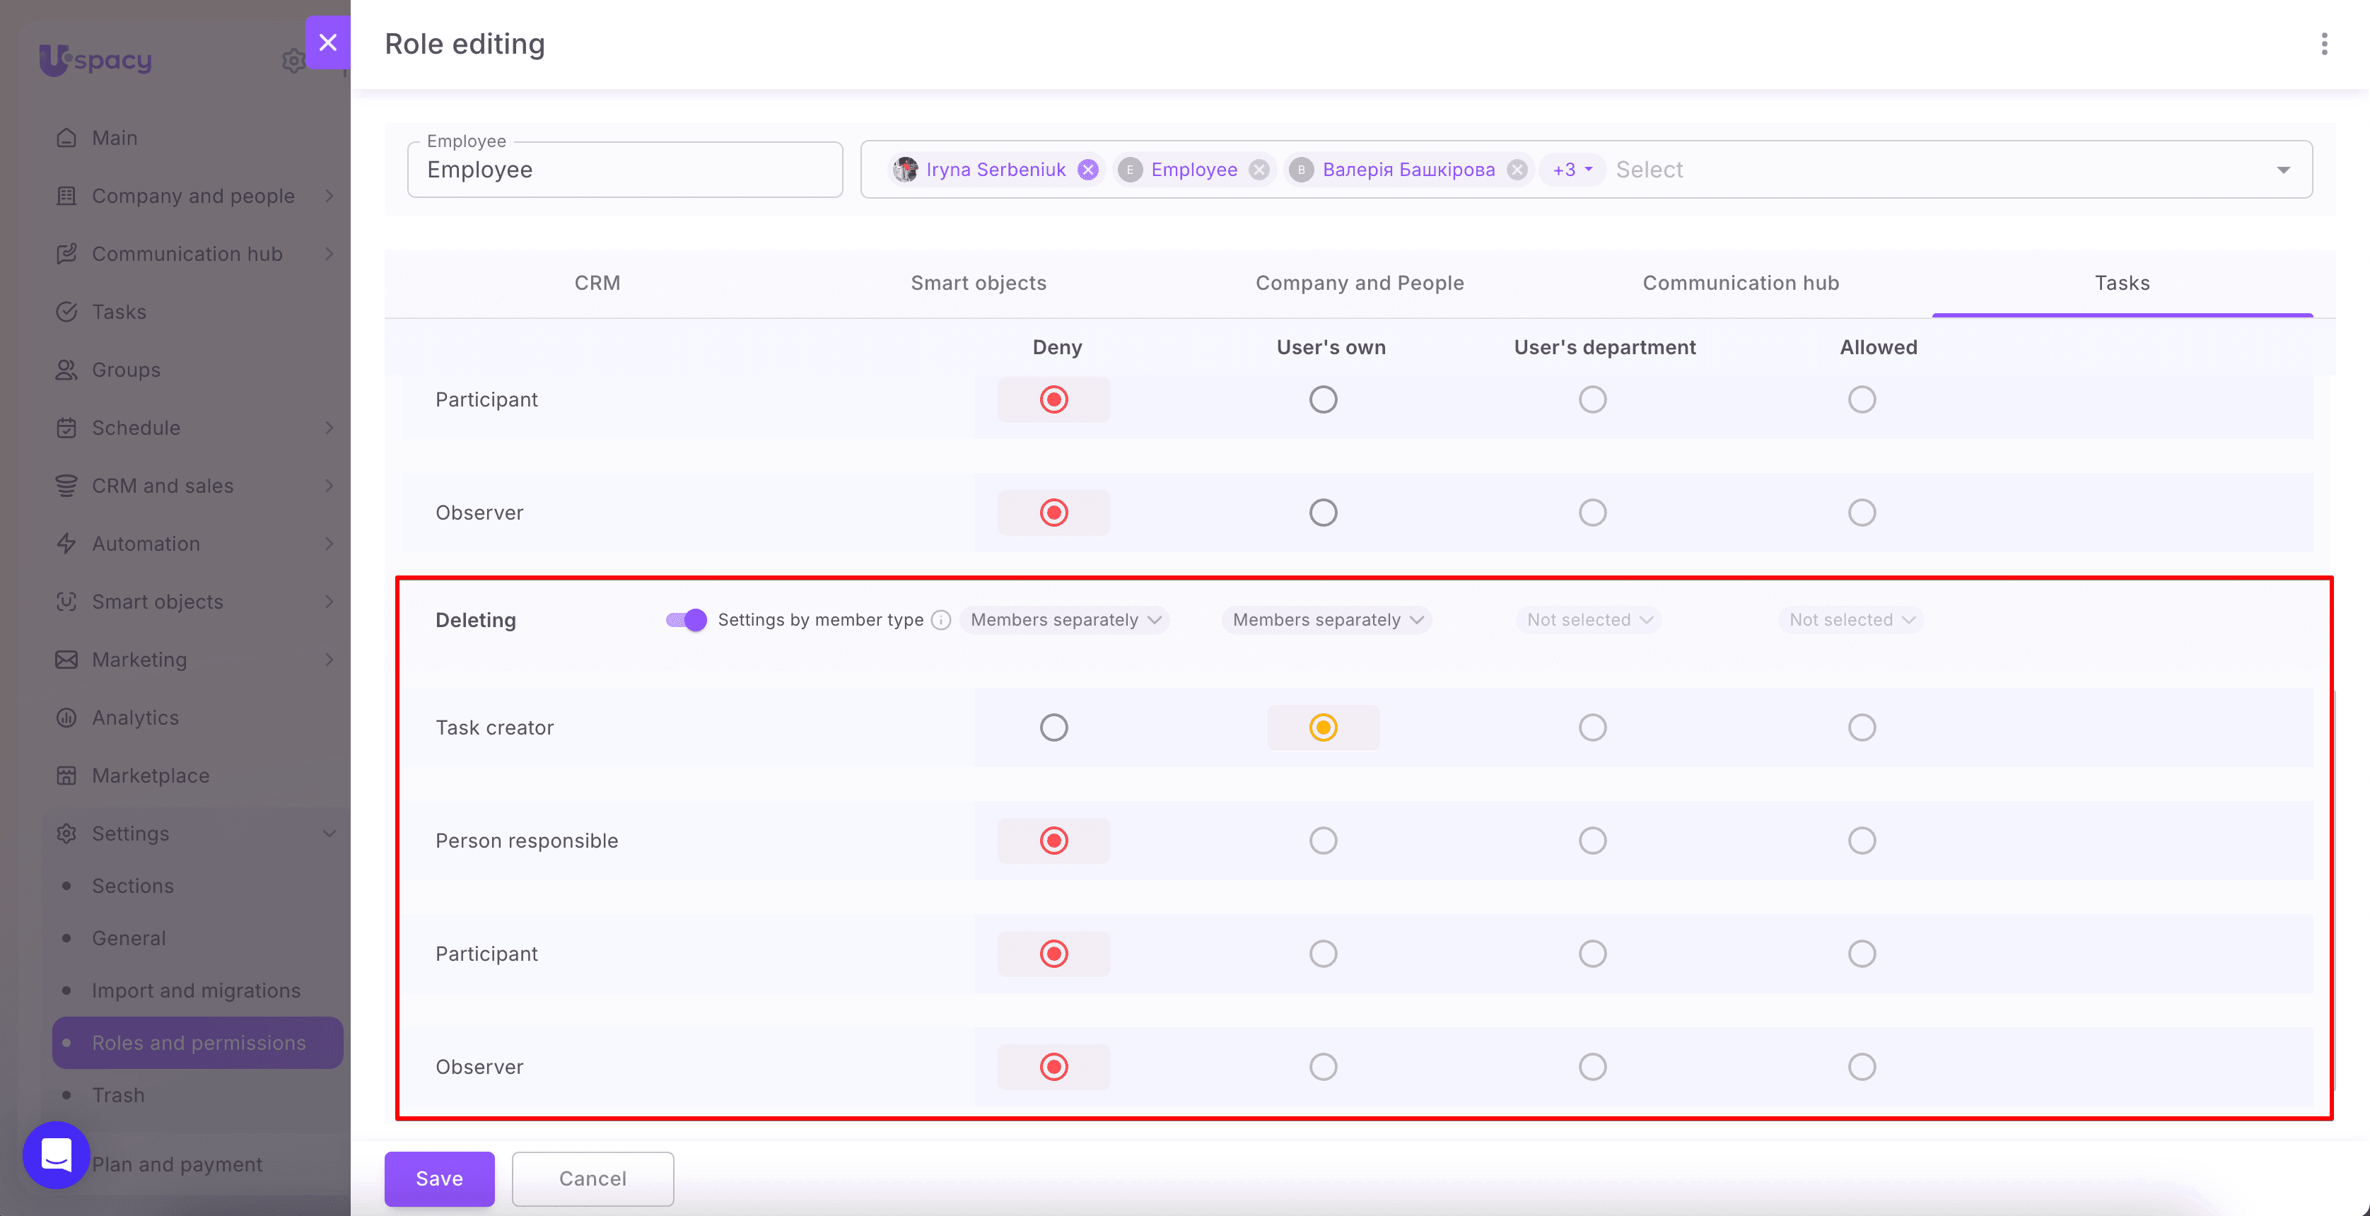Open Not selected dropdown under User's department

pos(1589,620)
